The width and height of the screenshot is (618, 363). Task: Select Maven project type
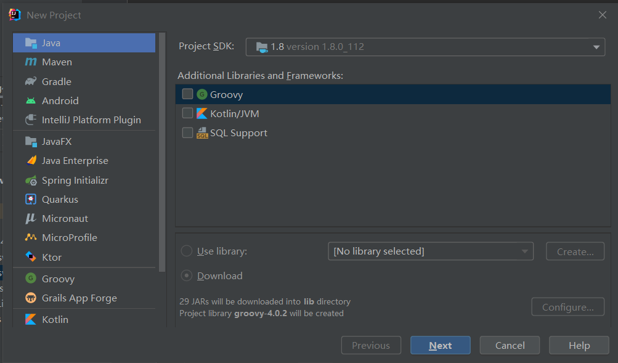pyautogui.click(x=84, y=62)
